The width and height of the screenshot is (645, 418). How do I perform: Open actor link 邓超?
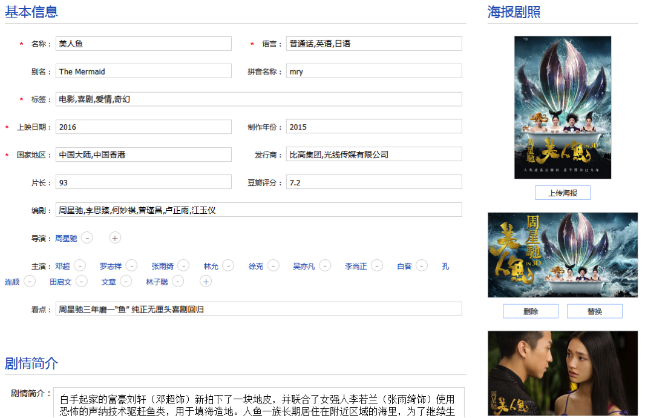(62, 267)
